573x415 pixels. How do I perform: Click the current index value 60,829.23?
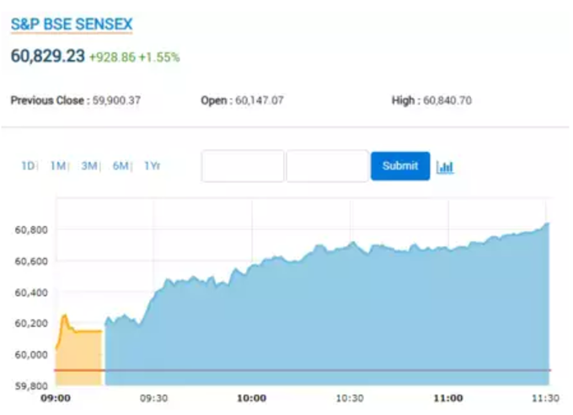(x=48, y=57)
